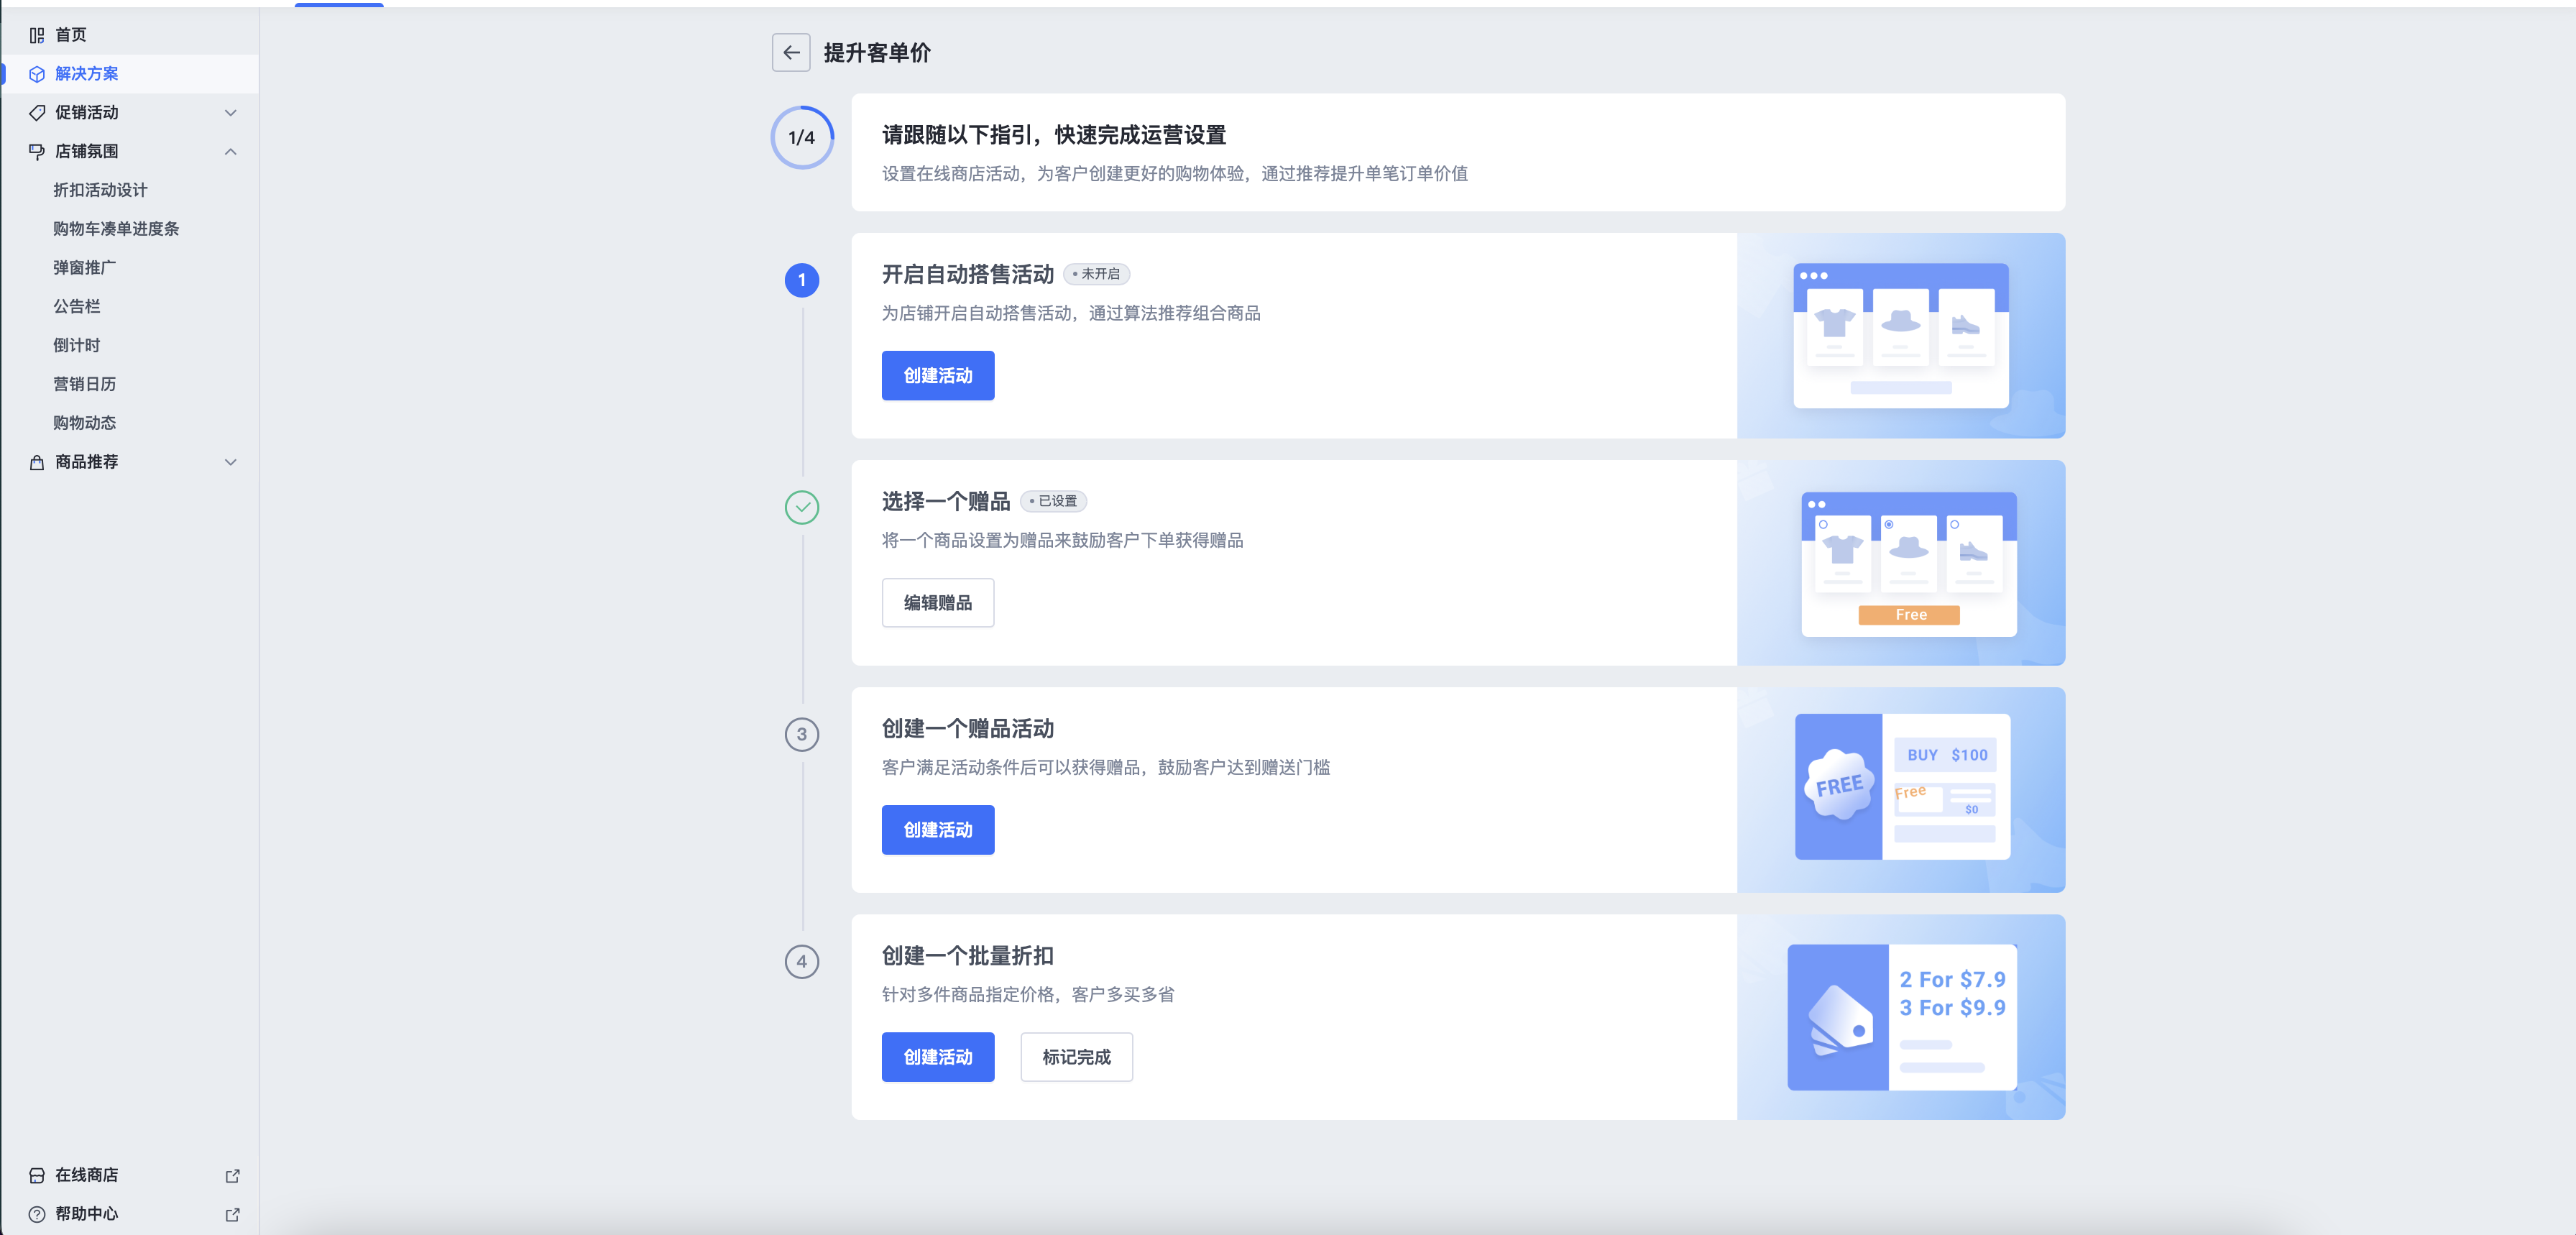Select the 解决方案 solutions icon

[x=37, y=73]
